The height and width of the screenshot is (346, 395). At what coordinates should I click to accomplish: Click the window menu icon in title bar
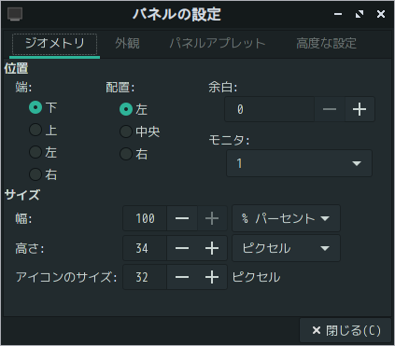pyautogui.click(x=15, y=14)
